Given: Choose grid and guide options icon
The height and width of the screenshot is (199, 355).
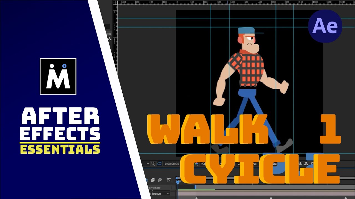Looking at the screenshot, I should 153,164.
